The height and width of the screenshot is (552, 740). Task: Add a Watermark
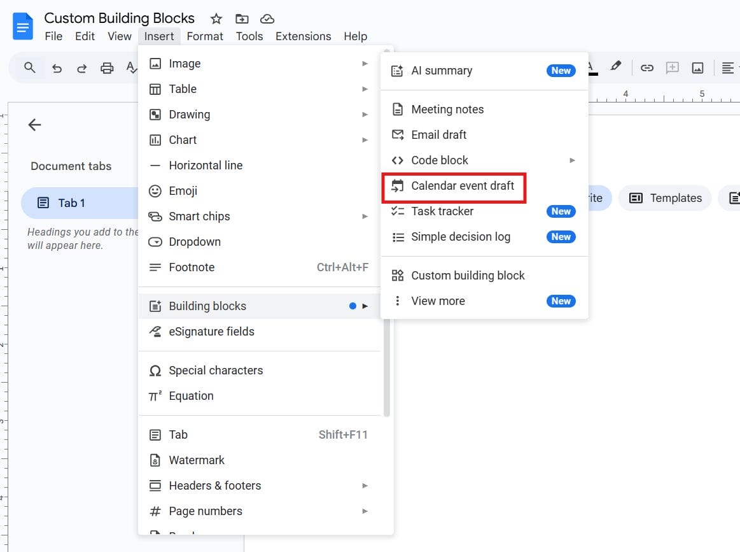click(259, 460)
